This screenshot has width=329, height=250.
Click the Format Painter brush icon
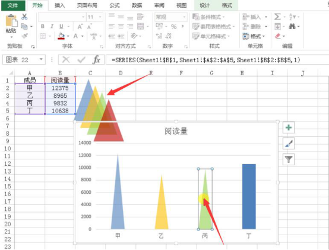25,36
